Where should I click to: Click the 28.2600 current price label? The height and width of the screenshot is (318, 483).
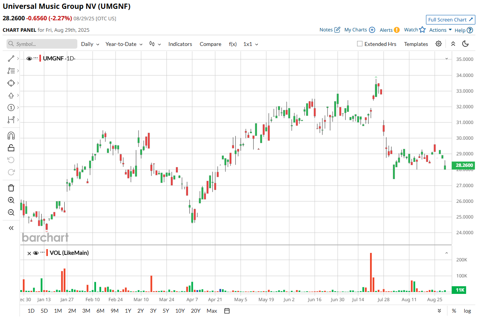pos(464,165)
